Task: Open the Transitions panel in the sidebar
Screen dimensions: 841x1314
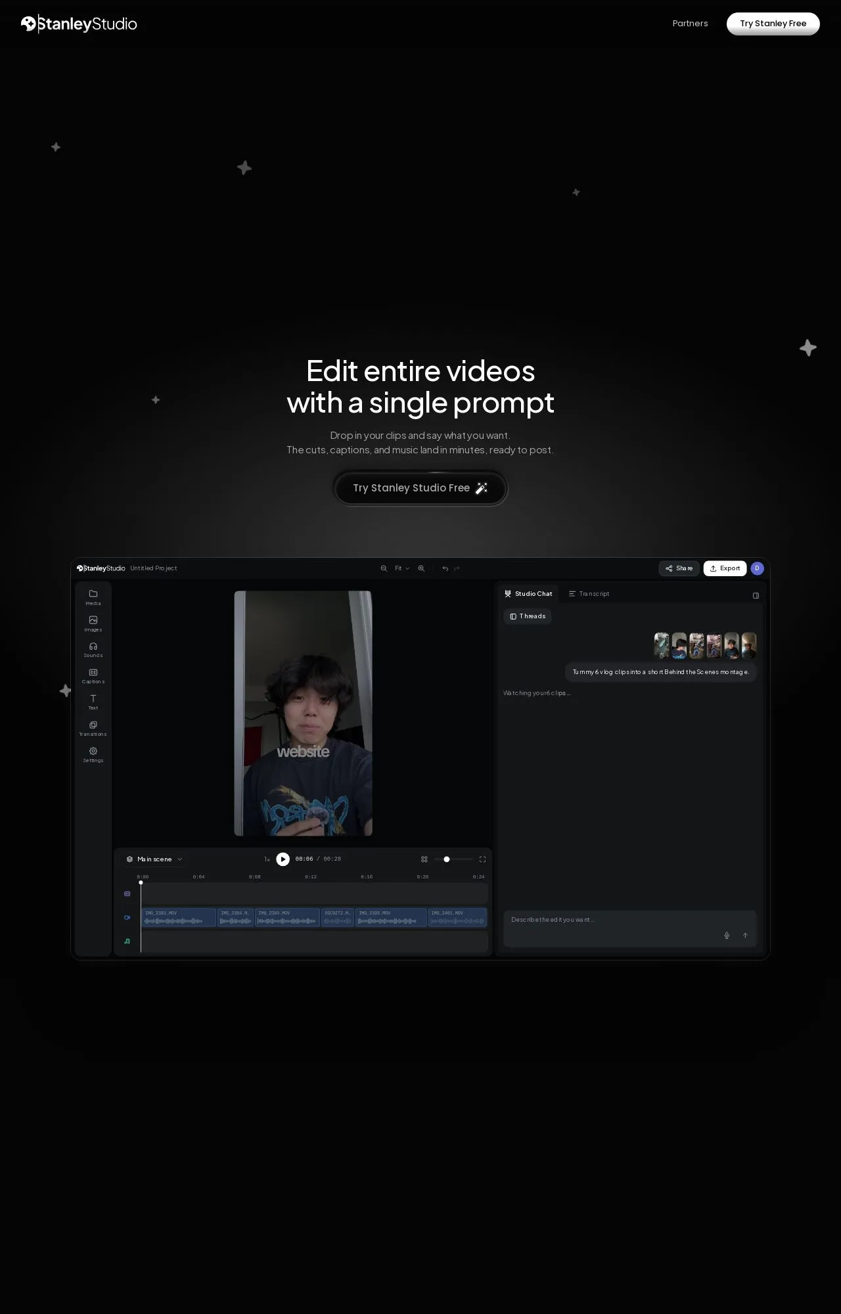Action: tap(93, 729)
